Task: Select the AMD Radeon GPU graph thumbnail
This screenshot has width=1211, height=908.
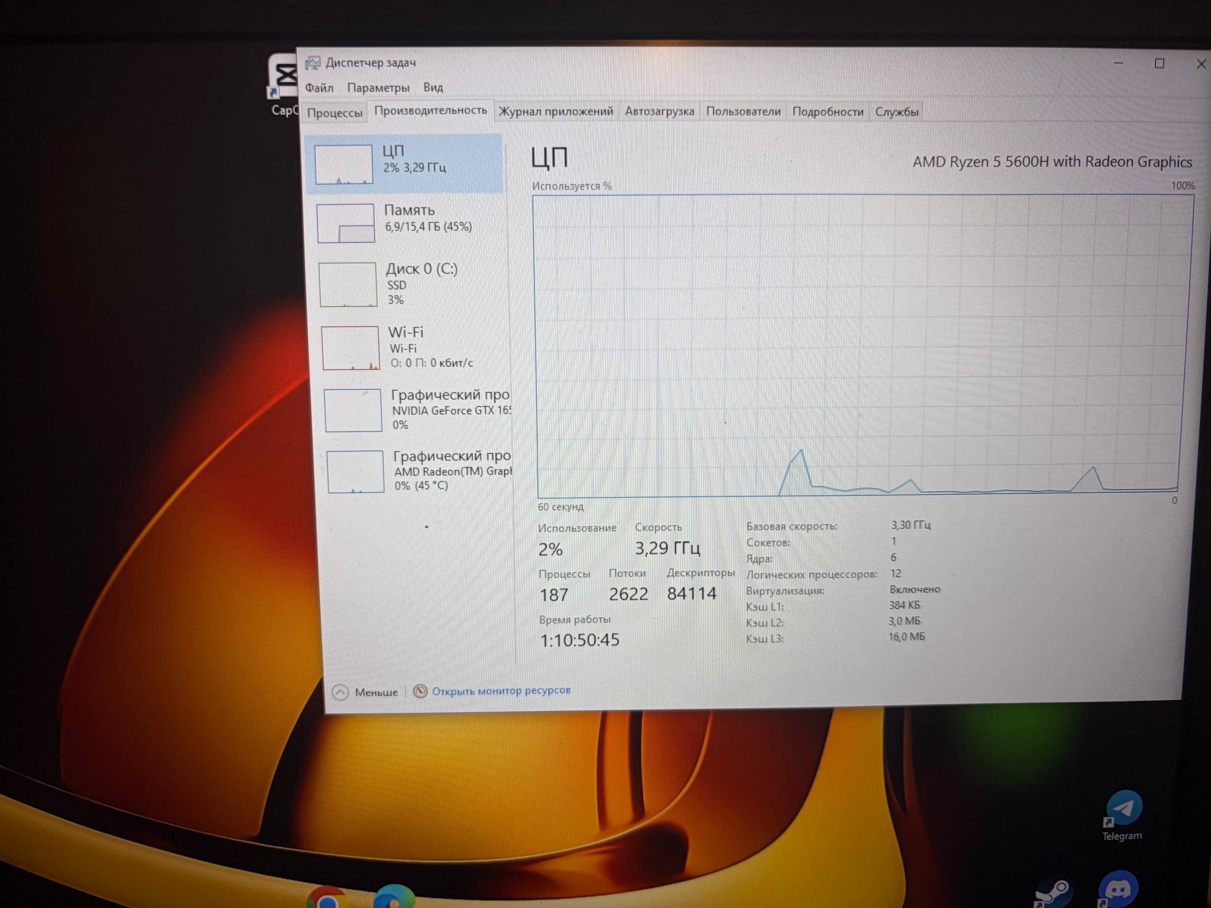Action: (355, 472)
